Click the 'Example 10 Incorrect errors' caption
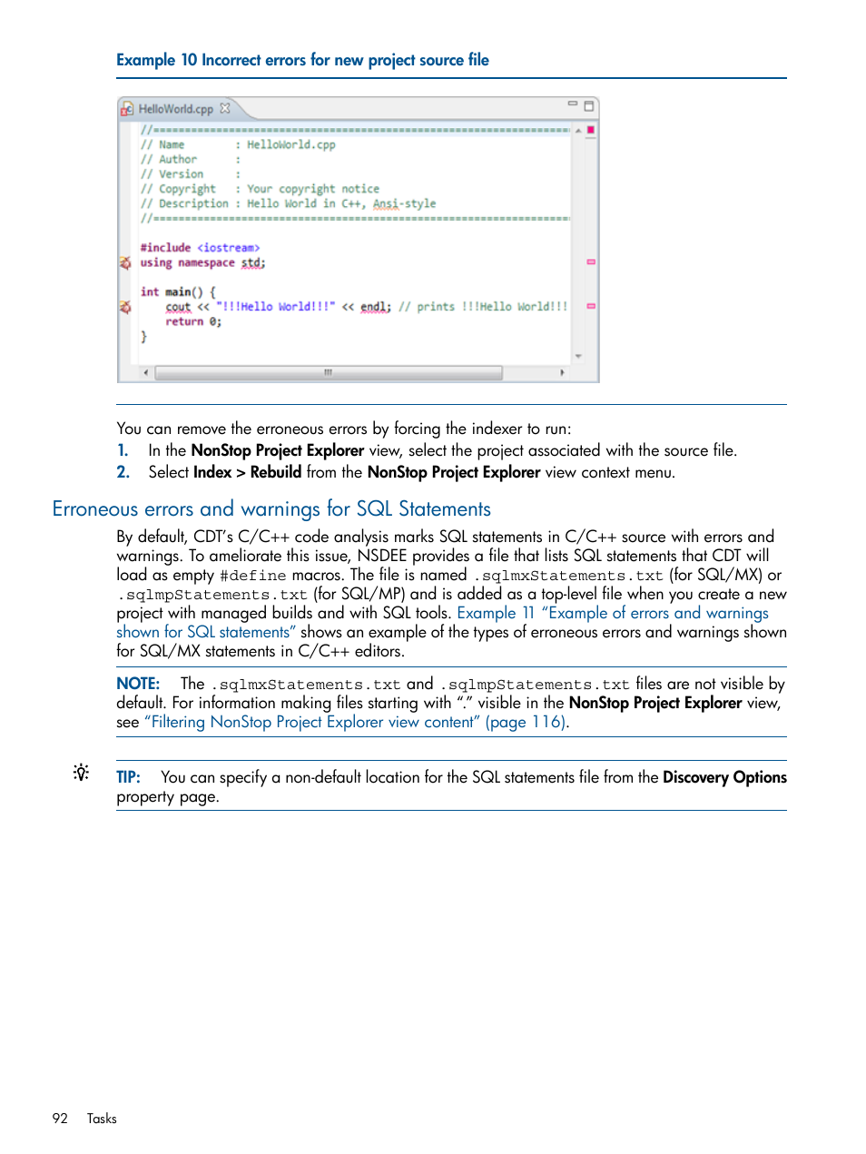This screenshot has width=866, height=1154. (x=302, y=60)
